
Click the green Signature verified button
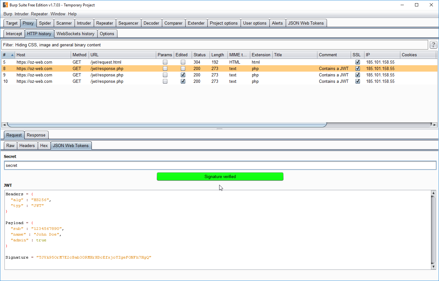(x=220, y=176)
